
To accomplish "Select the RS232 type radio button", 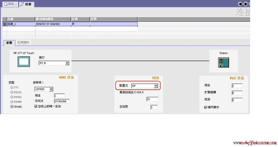I will click(12, 92).
